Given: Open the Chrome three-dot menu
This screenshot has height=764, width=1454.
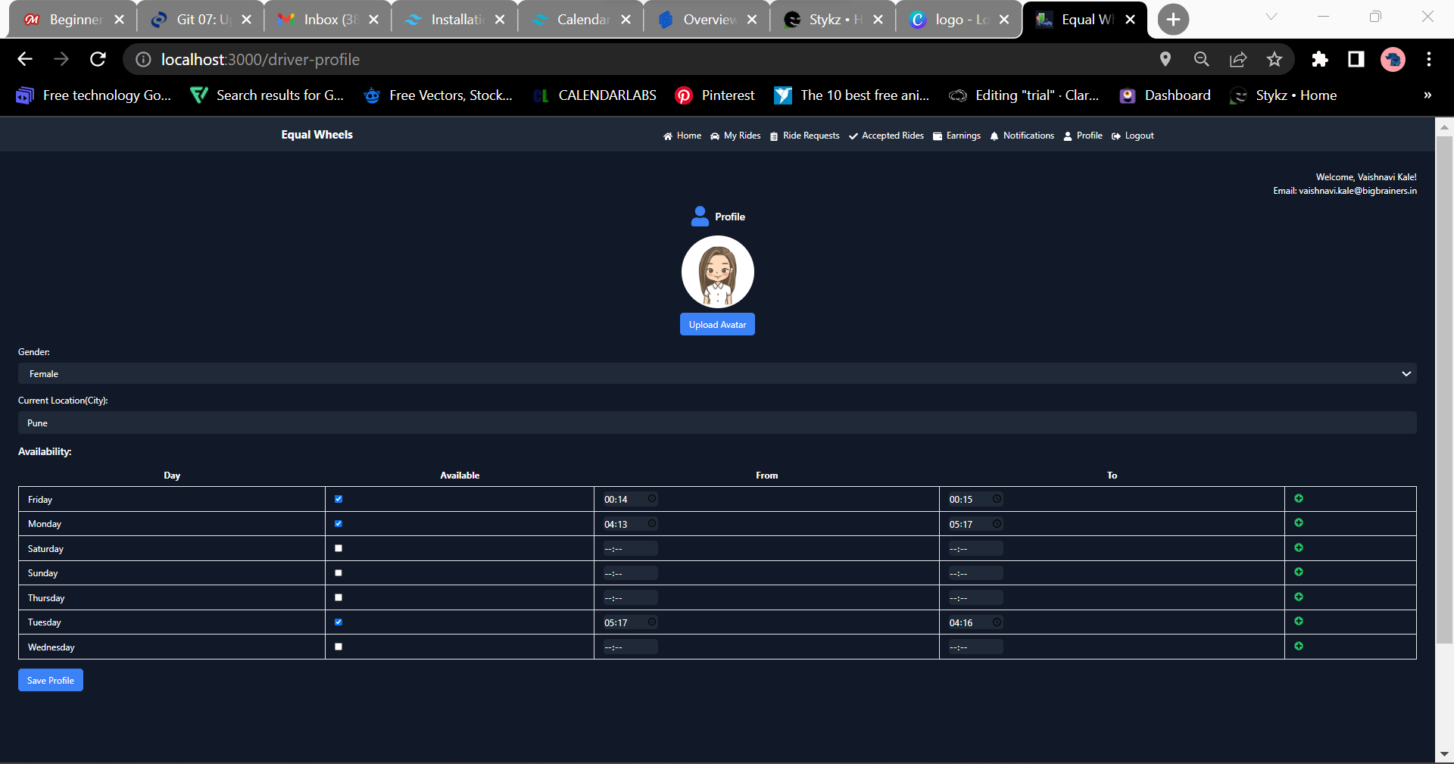Looking at the screenshot, I should coord(1429,59).
